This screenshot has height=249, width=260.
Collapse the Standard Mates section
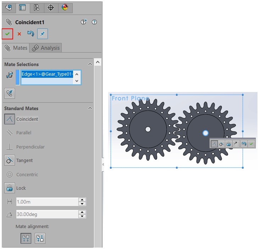pos(90,108)
